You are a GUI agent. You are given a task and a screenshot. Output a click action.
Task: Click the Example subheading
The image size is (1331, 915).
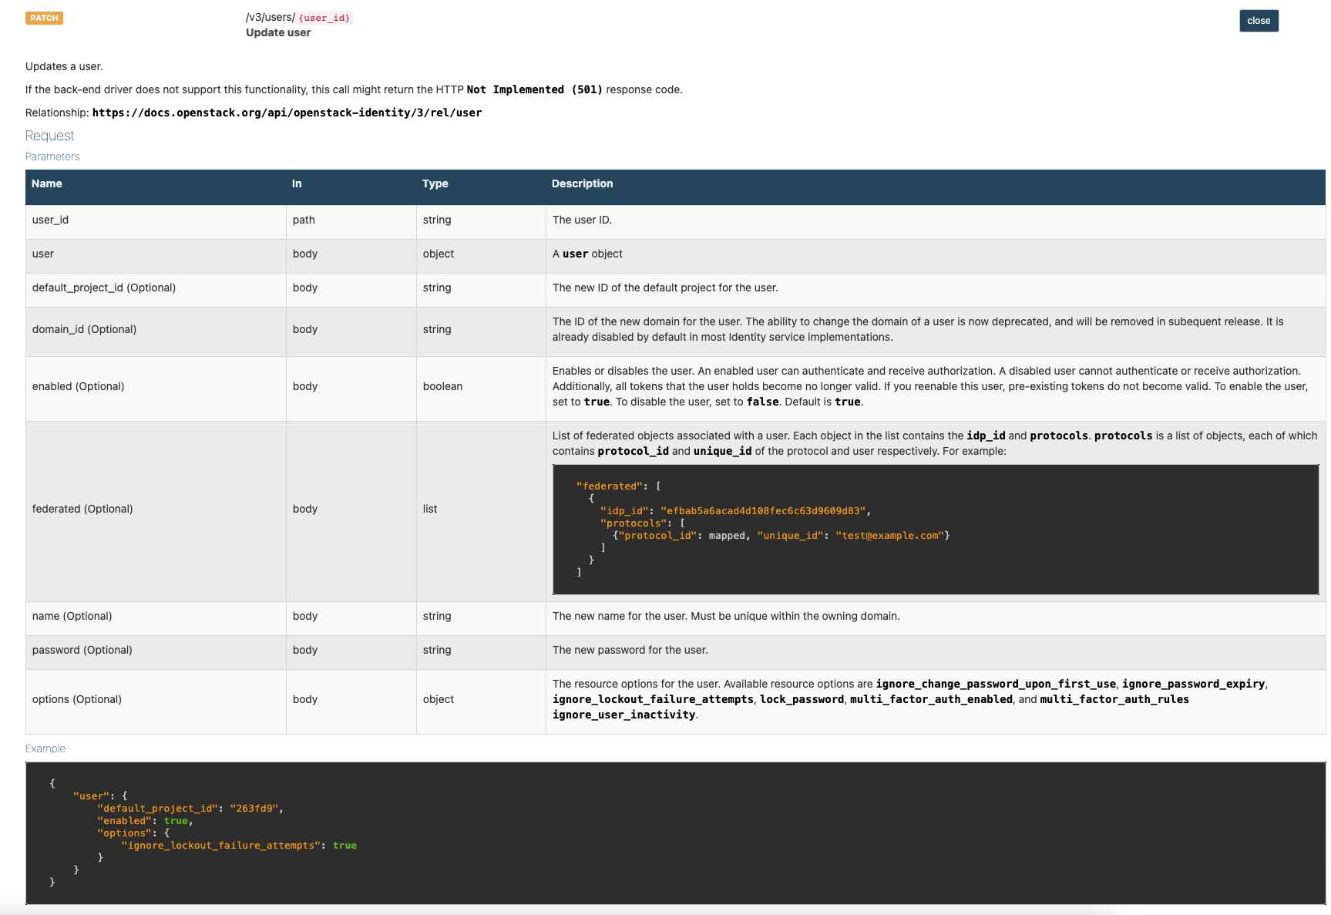tap(45, 748)
